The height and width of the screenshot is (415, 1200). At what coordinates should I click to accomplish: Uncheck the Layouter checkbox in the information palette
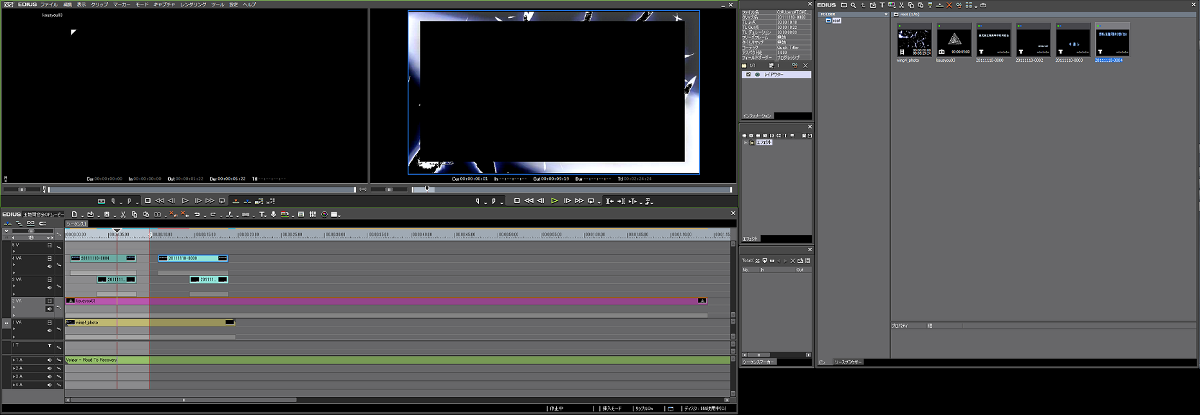748,75
